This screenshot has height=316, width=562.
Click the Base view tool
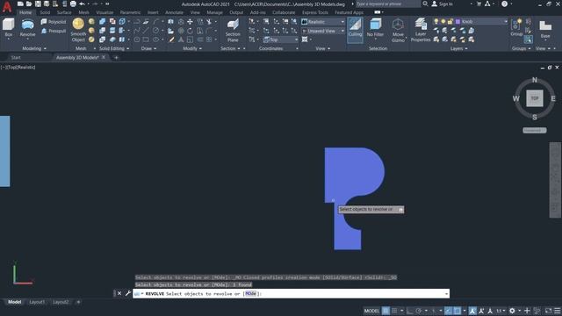click(x=545, y=29)
